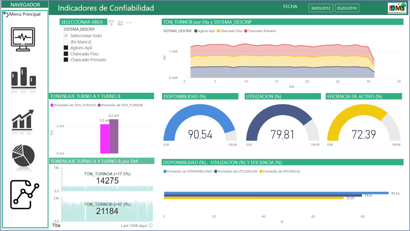Click the Chancado Fino legend color dot
Viewport: 410px width, 231px height.
click(x=218, y=31)
